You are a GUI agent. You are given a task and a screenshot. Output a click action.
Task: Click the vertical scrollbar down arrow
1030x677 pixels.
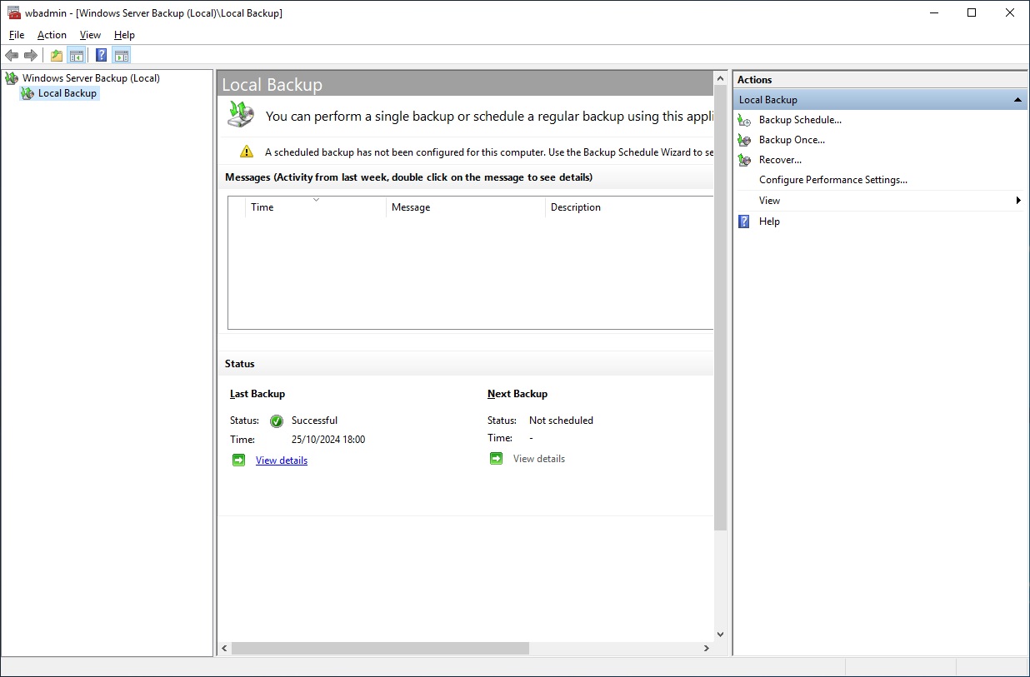(720, 635)
